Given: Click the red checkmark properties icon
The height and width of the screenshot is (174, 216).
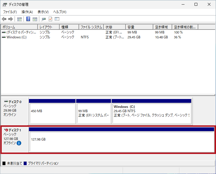Looking at the screenshot, I should tap(50, 19).
